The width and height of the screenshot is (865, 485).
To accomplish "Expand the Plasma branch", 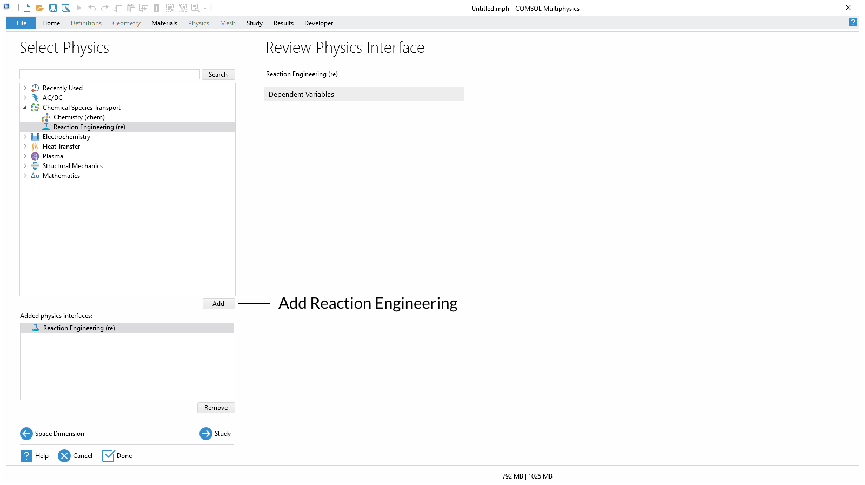I will (25, 156).
